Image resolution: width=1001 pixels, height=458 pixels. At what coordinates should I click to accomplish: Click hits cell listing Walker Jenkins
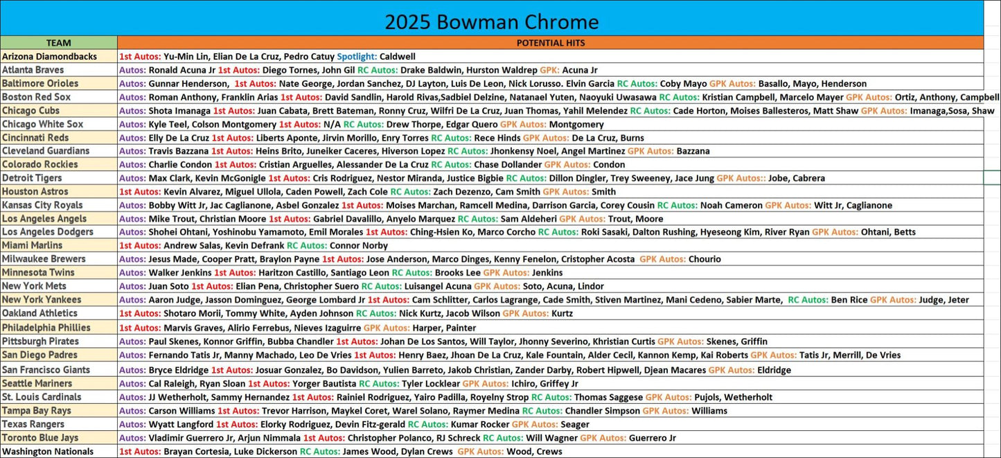tap(551, 272)
